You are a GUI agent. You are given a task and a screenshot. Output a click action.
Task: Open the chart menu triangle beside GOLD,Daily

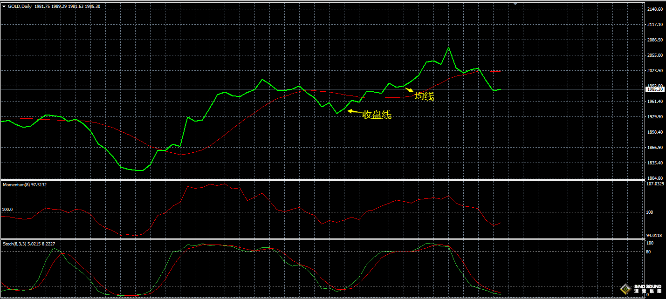pos(4,7)
